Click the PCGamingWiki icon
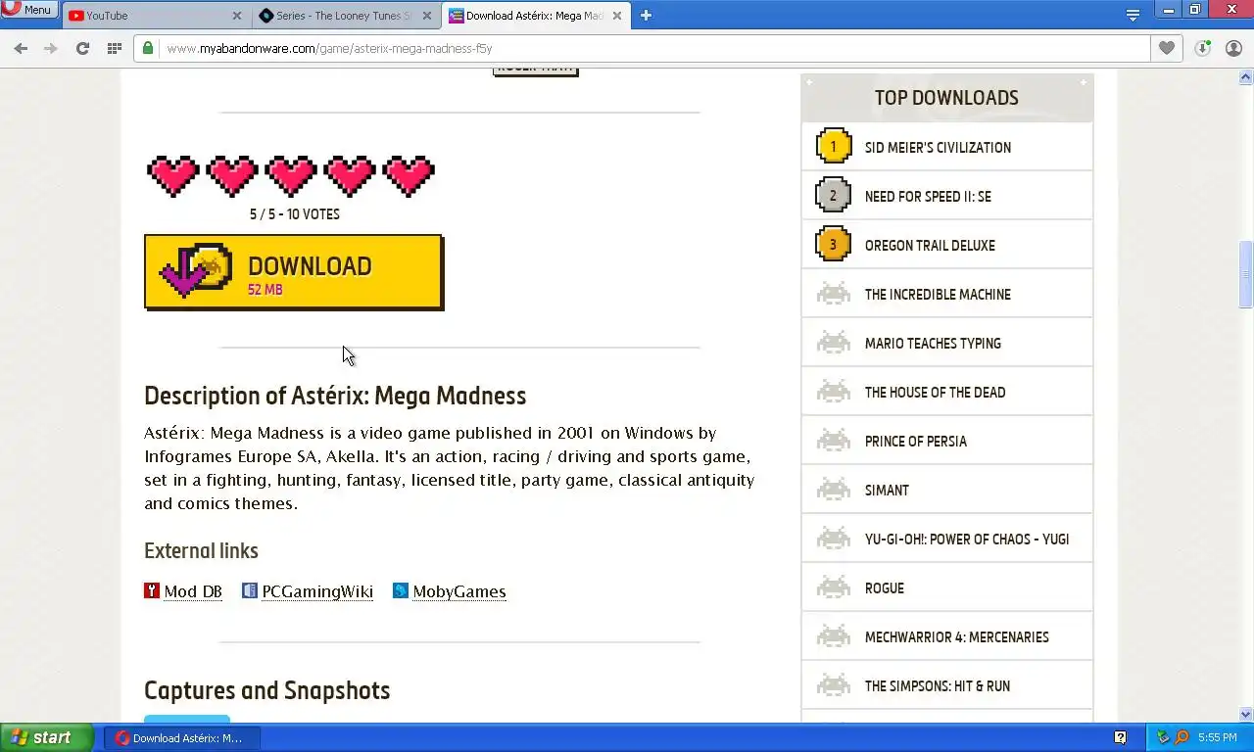Image resolution: width=1254 pixels, height=752 pixels. (250, 590)
